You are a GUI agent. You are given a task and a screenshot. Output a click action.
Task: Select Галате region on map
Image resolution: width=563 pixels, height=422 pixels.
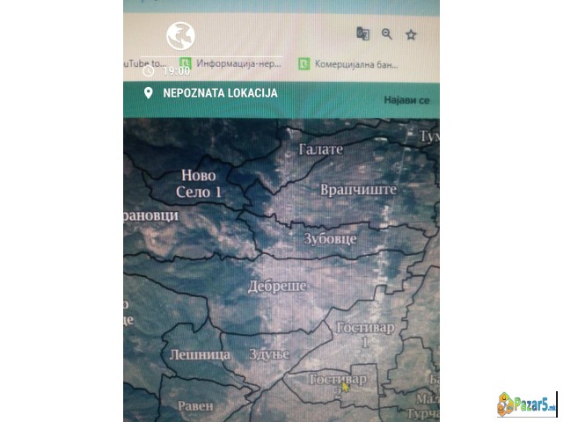click(x=320, y=149)
